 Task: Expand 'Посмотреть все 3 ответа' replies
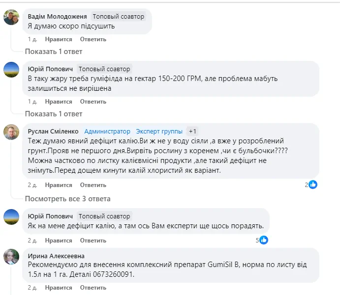[x=68, y=198]
